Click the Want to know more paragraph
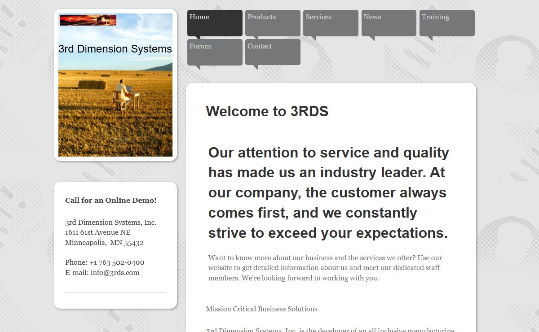Viewport: 539px width, 332px height. pyautogui.click(x=325, y=268)
